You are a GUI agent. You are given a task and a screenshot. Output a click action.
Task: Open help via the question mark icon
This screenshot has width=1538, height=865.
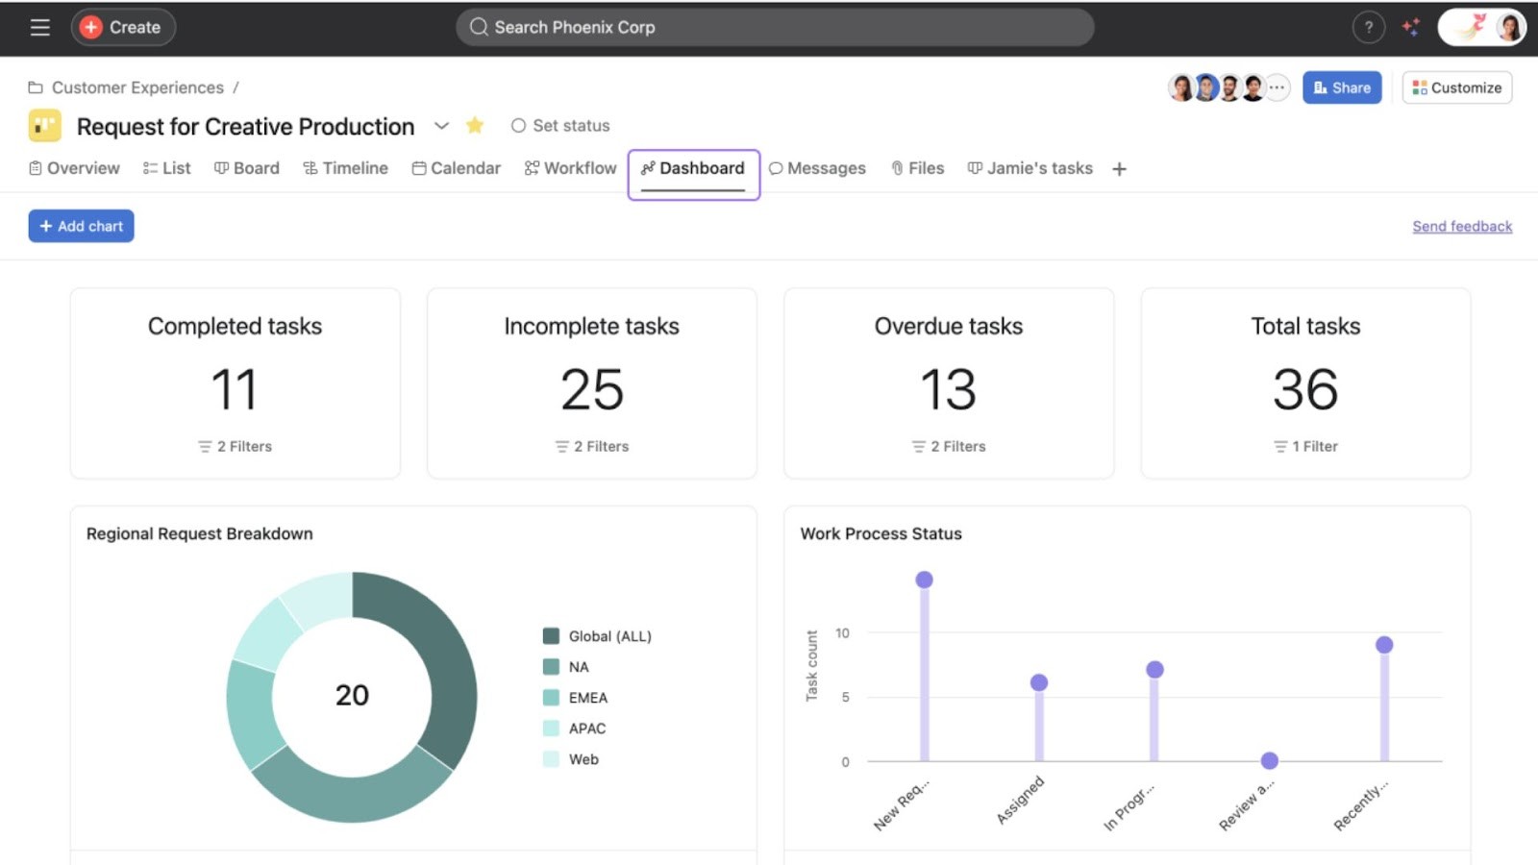[x=1368, y=27]
